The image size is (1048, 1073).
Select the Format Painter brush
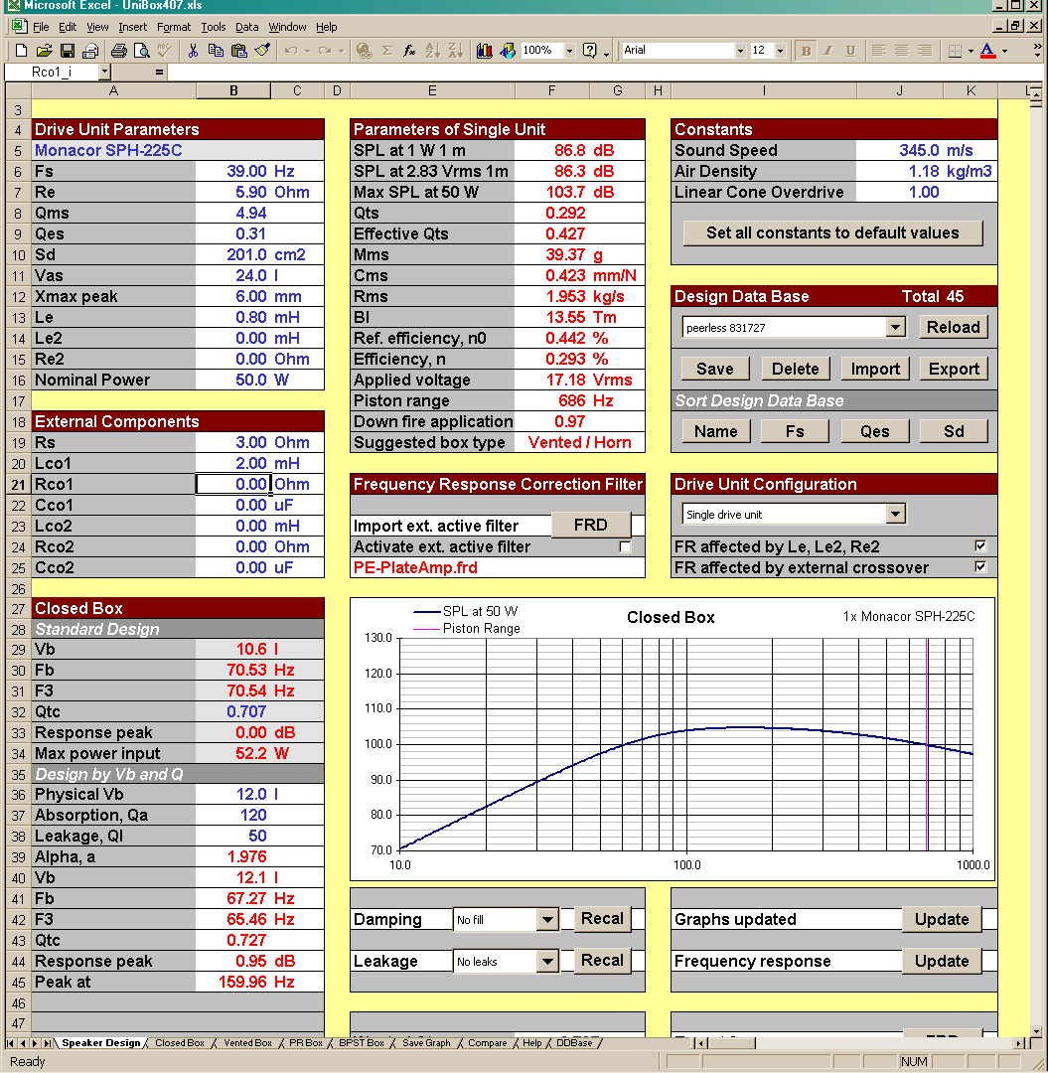(262, 51)
